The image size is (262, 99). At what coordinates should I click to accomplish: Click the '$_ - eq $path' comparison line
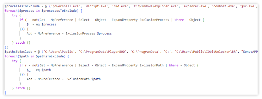39,70
